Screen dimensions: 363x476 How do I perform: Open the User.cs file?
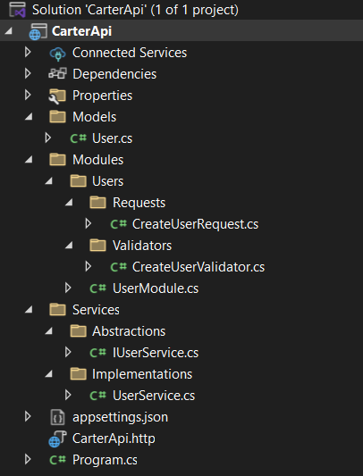(x=112, y=138)
